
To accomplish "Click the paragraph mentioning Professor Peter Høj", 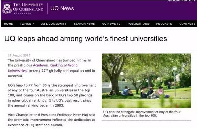I will [x=51, y=120].
